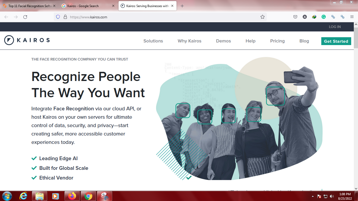Click the 'Leading Edge AI' text
Image resolution: width=358 pixels, height=201 pixels.
(58, 158)
